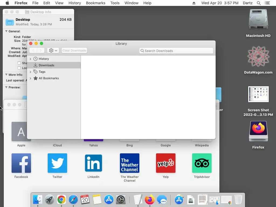Open The Weather Channel favorite tile

(x=130, y=163)
